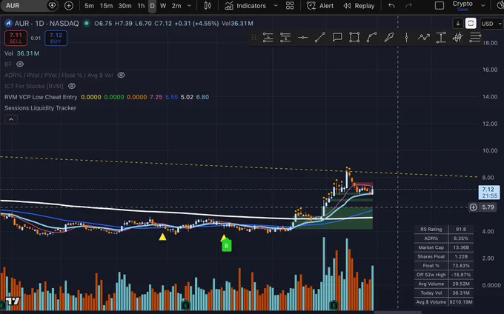This screenshot has width=504, height=314.
Task: Toggle visibility of ADR% / RVol / PVol indicator
Action: [121, 75]
